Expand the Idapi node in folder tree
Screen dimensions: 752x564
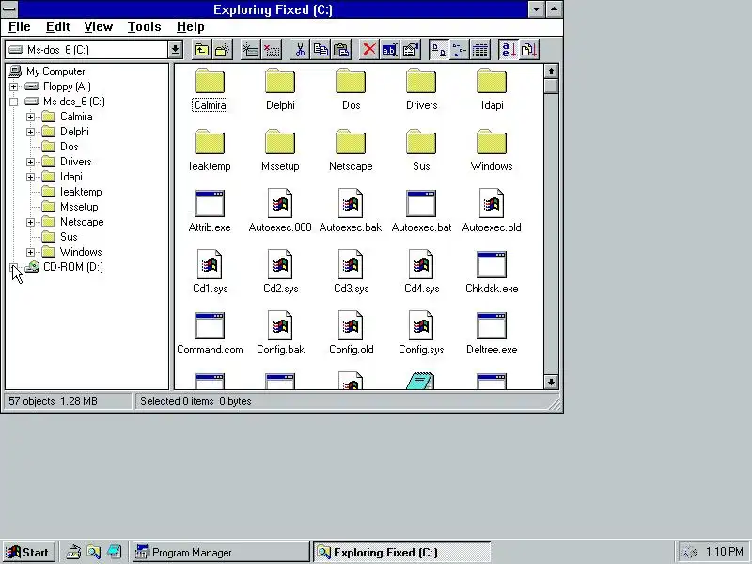[x=30, y=177]
